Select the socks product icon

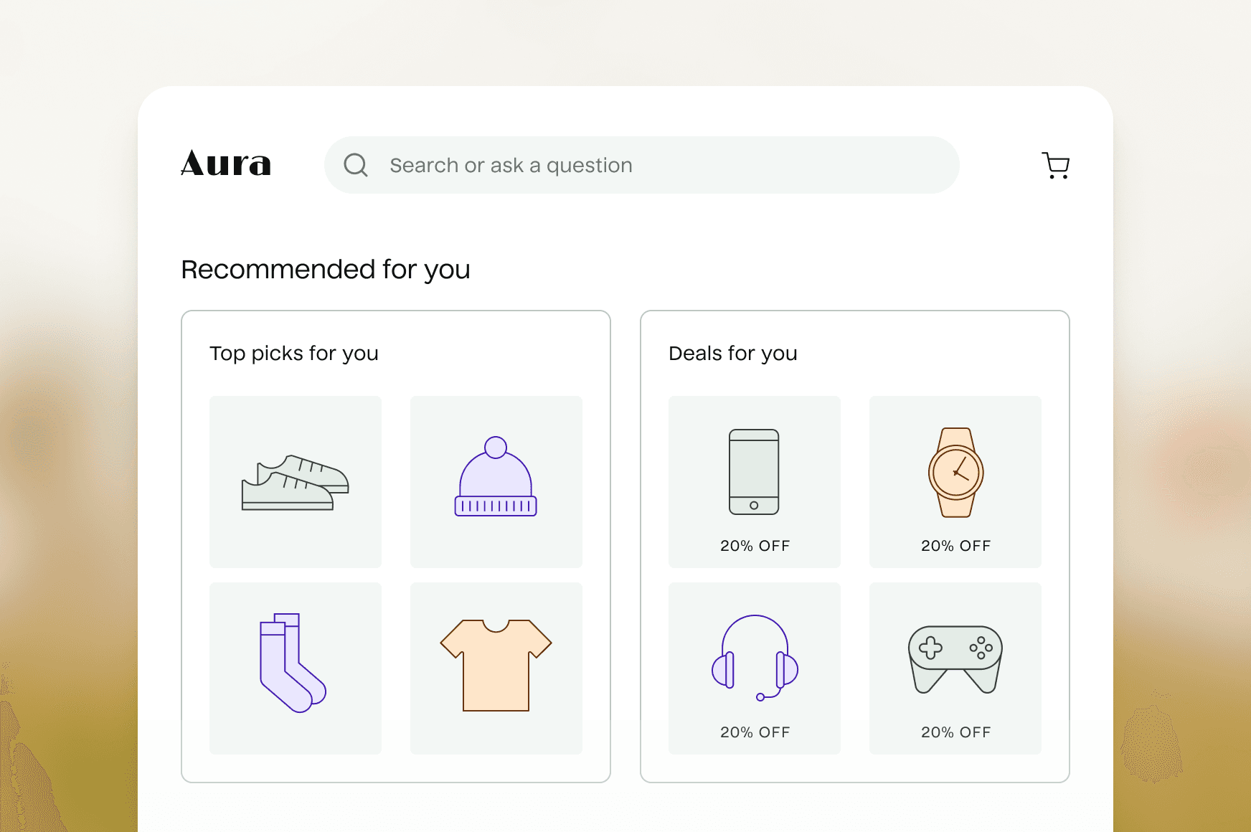(x=295, y=667)
